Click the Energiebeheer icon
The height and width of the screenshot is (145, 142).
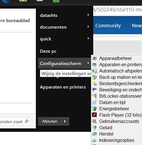pyautogui.click(x=94, y=109)
